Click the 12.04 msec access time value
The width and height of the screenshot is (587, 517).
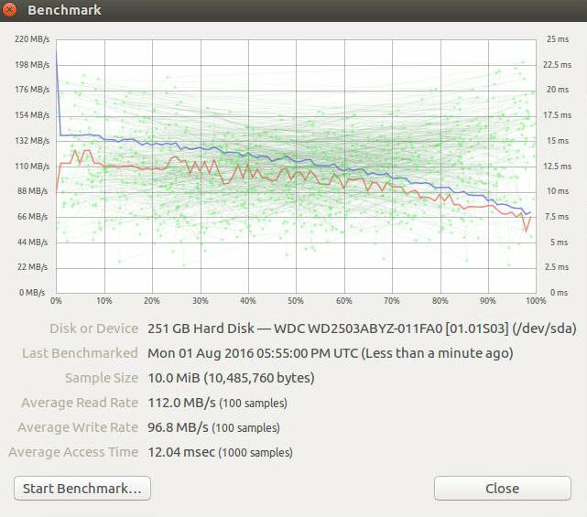click(x=220, y=452)
